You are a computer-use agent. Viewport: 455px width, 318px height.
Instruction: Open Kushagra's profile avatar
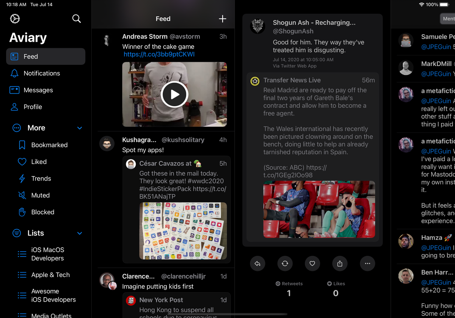[x=107, y=144]
